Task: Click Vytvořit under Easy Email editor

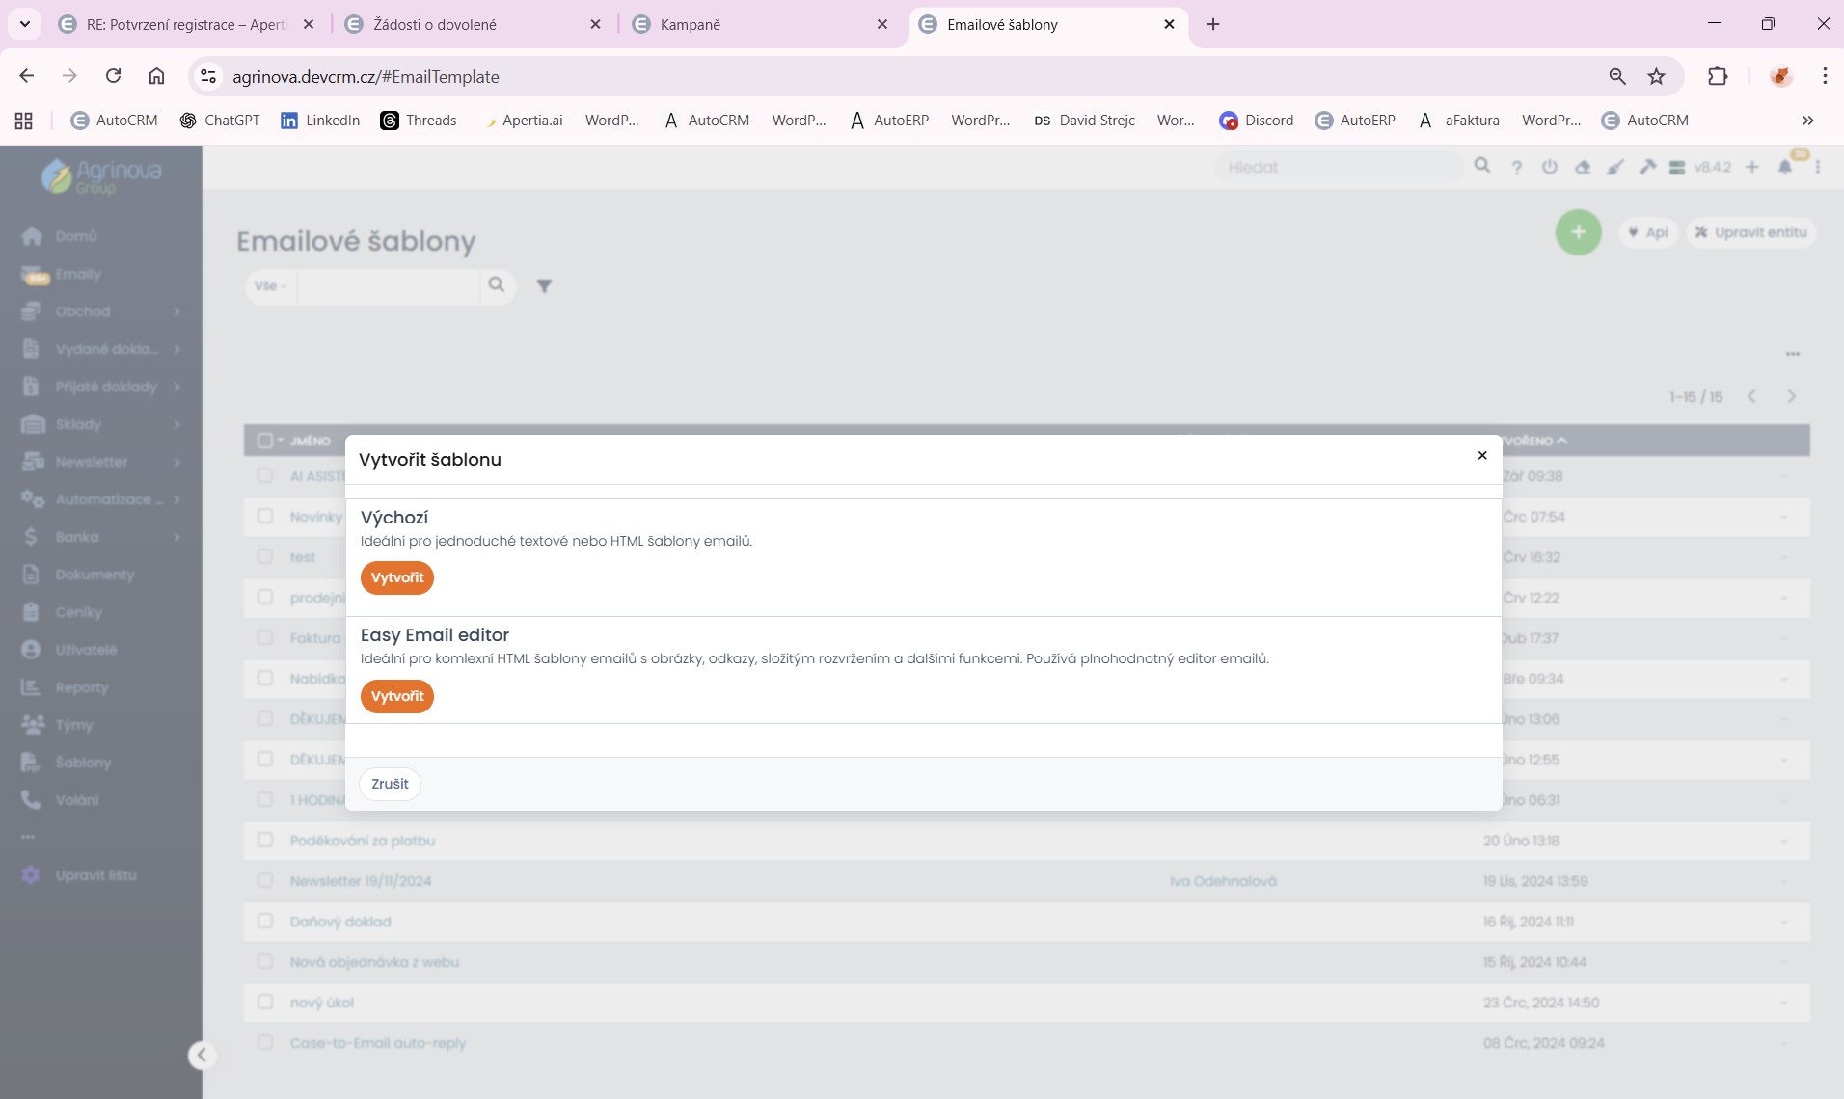Action: coord(396,696)
